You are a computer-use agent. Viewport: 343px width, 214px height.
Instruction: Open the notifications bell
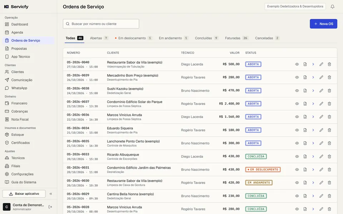[332, 6]
